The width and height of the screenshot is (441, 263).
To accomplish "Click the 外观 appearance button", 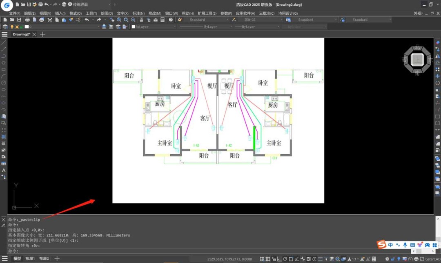I will (x=418, y=13).
